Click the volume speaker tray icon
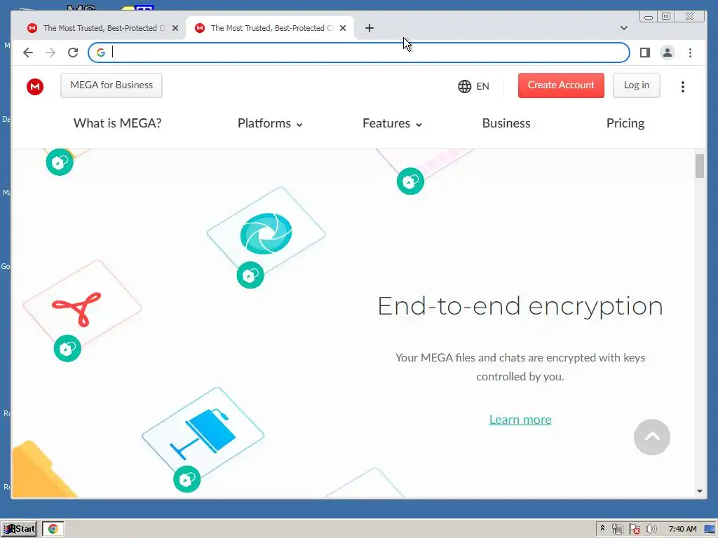Viewport: 718px width, 538px height. tap(651, 529)
